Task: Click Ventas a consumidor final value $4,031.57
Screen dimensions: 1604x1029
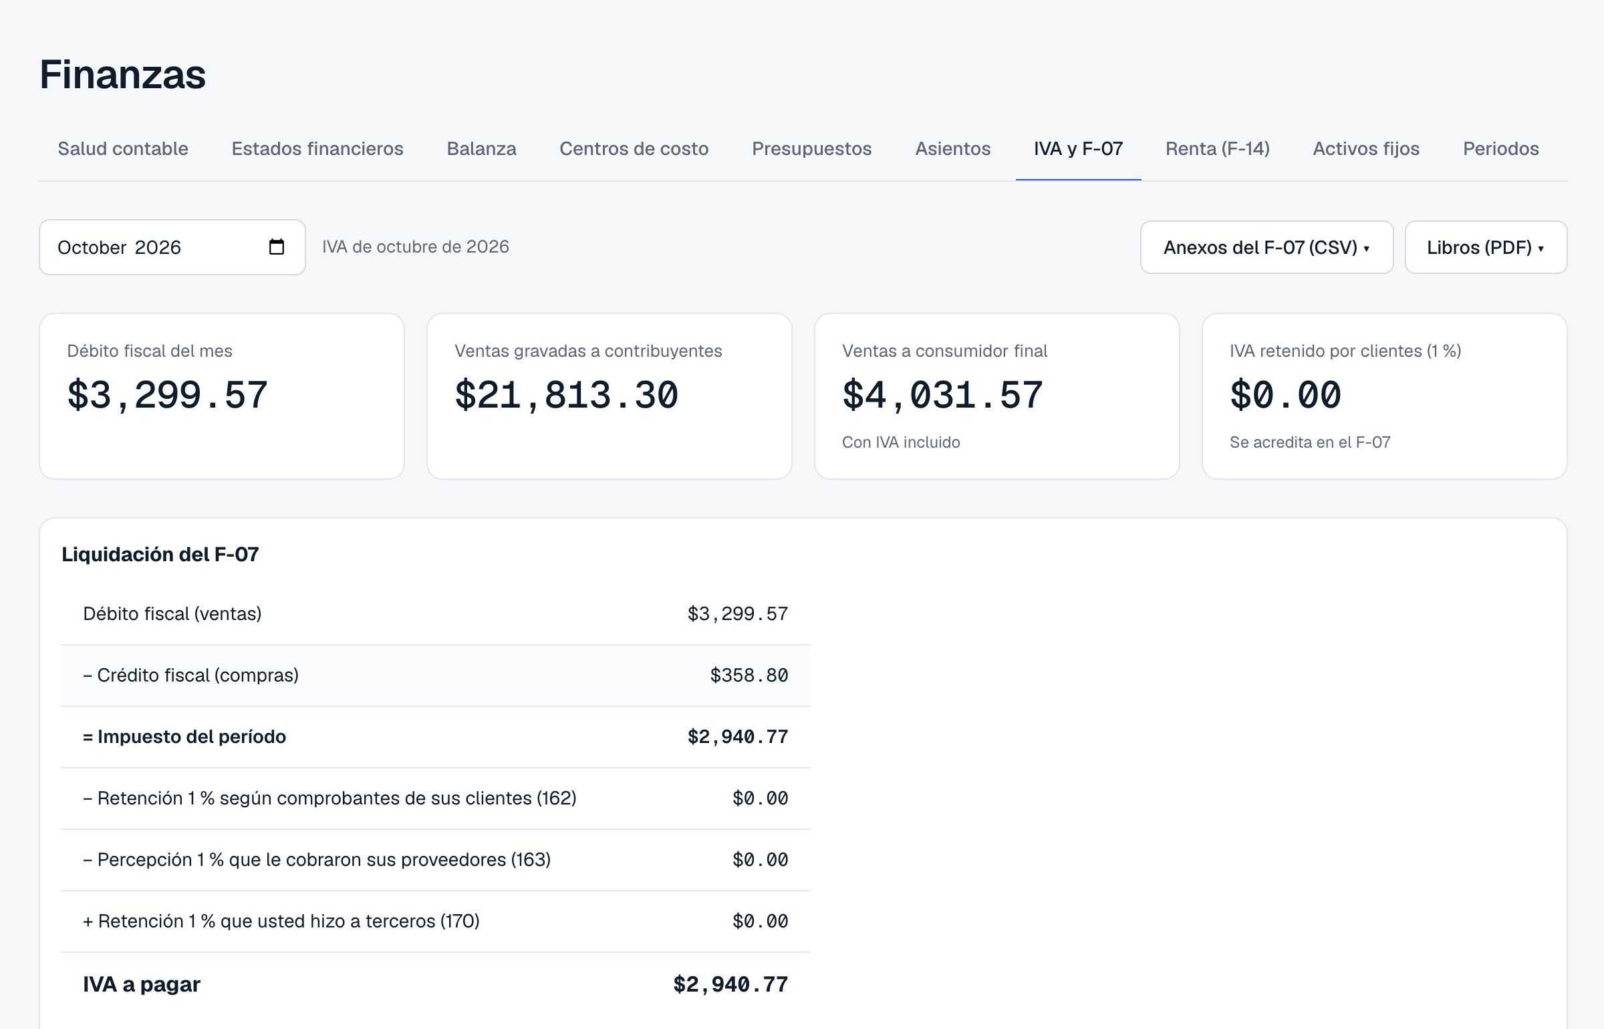Action: tap(942, 395)
